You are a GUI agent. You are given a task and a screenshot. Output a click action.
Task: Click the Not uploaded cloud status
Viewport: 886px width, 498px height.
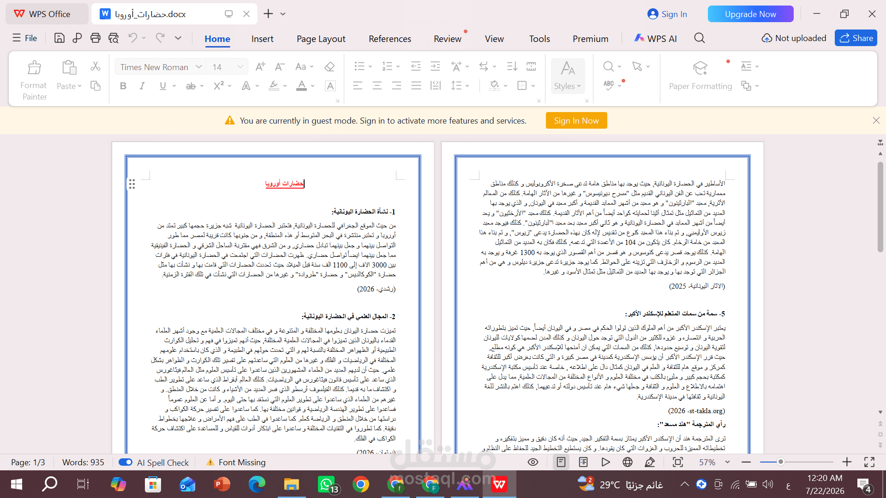click(794, 38)
